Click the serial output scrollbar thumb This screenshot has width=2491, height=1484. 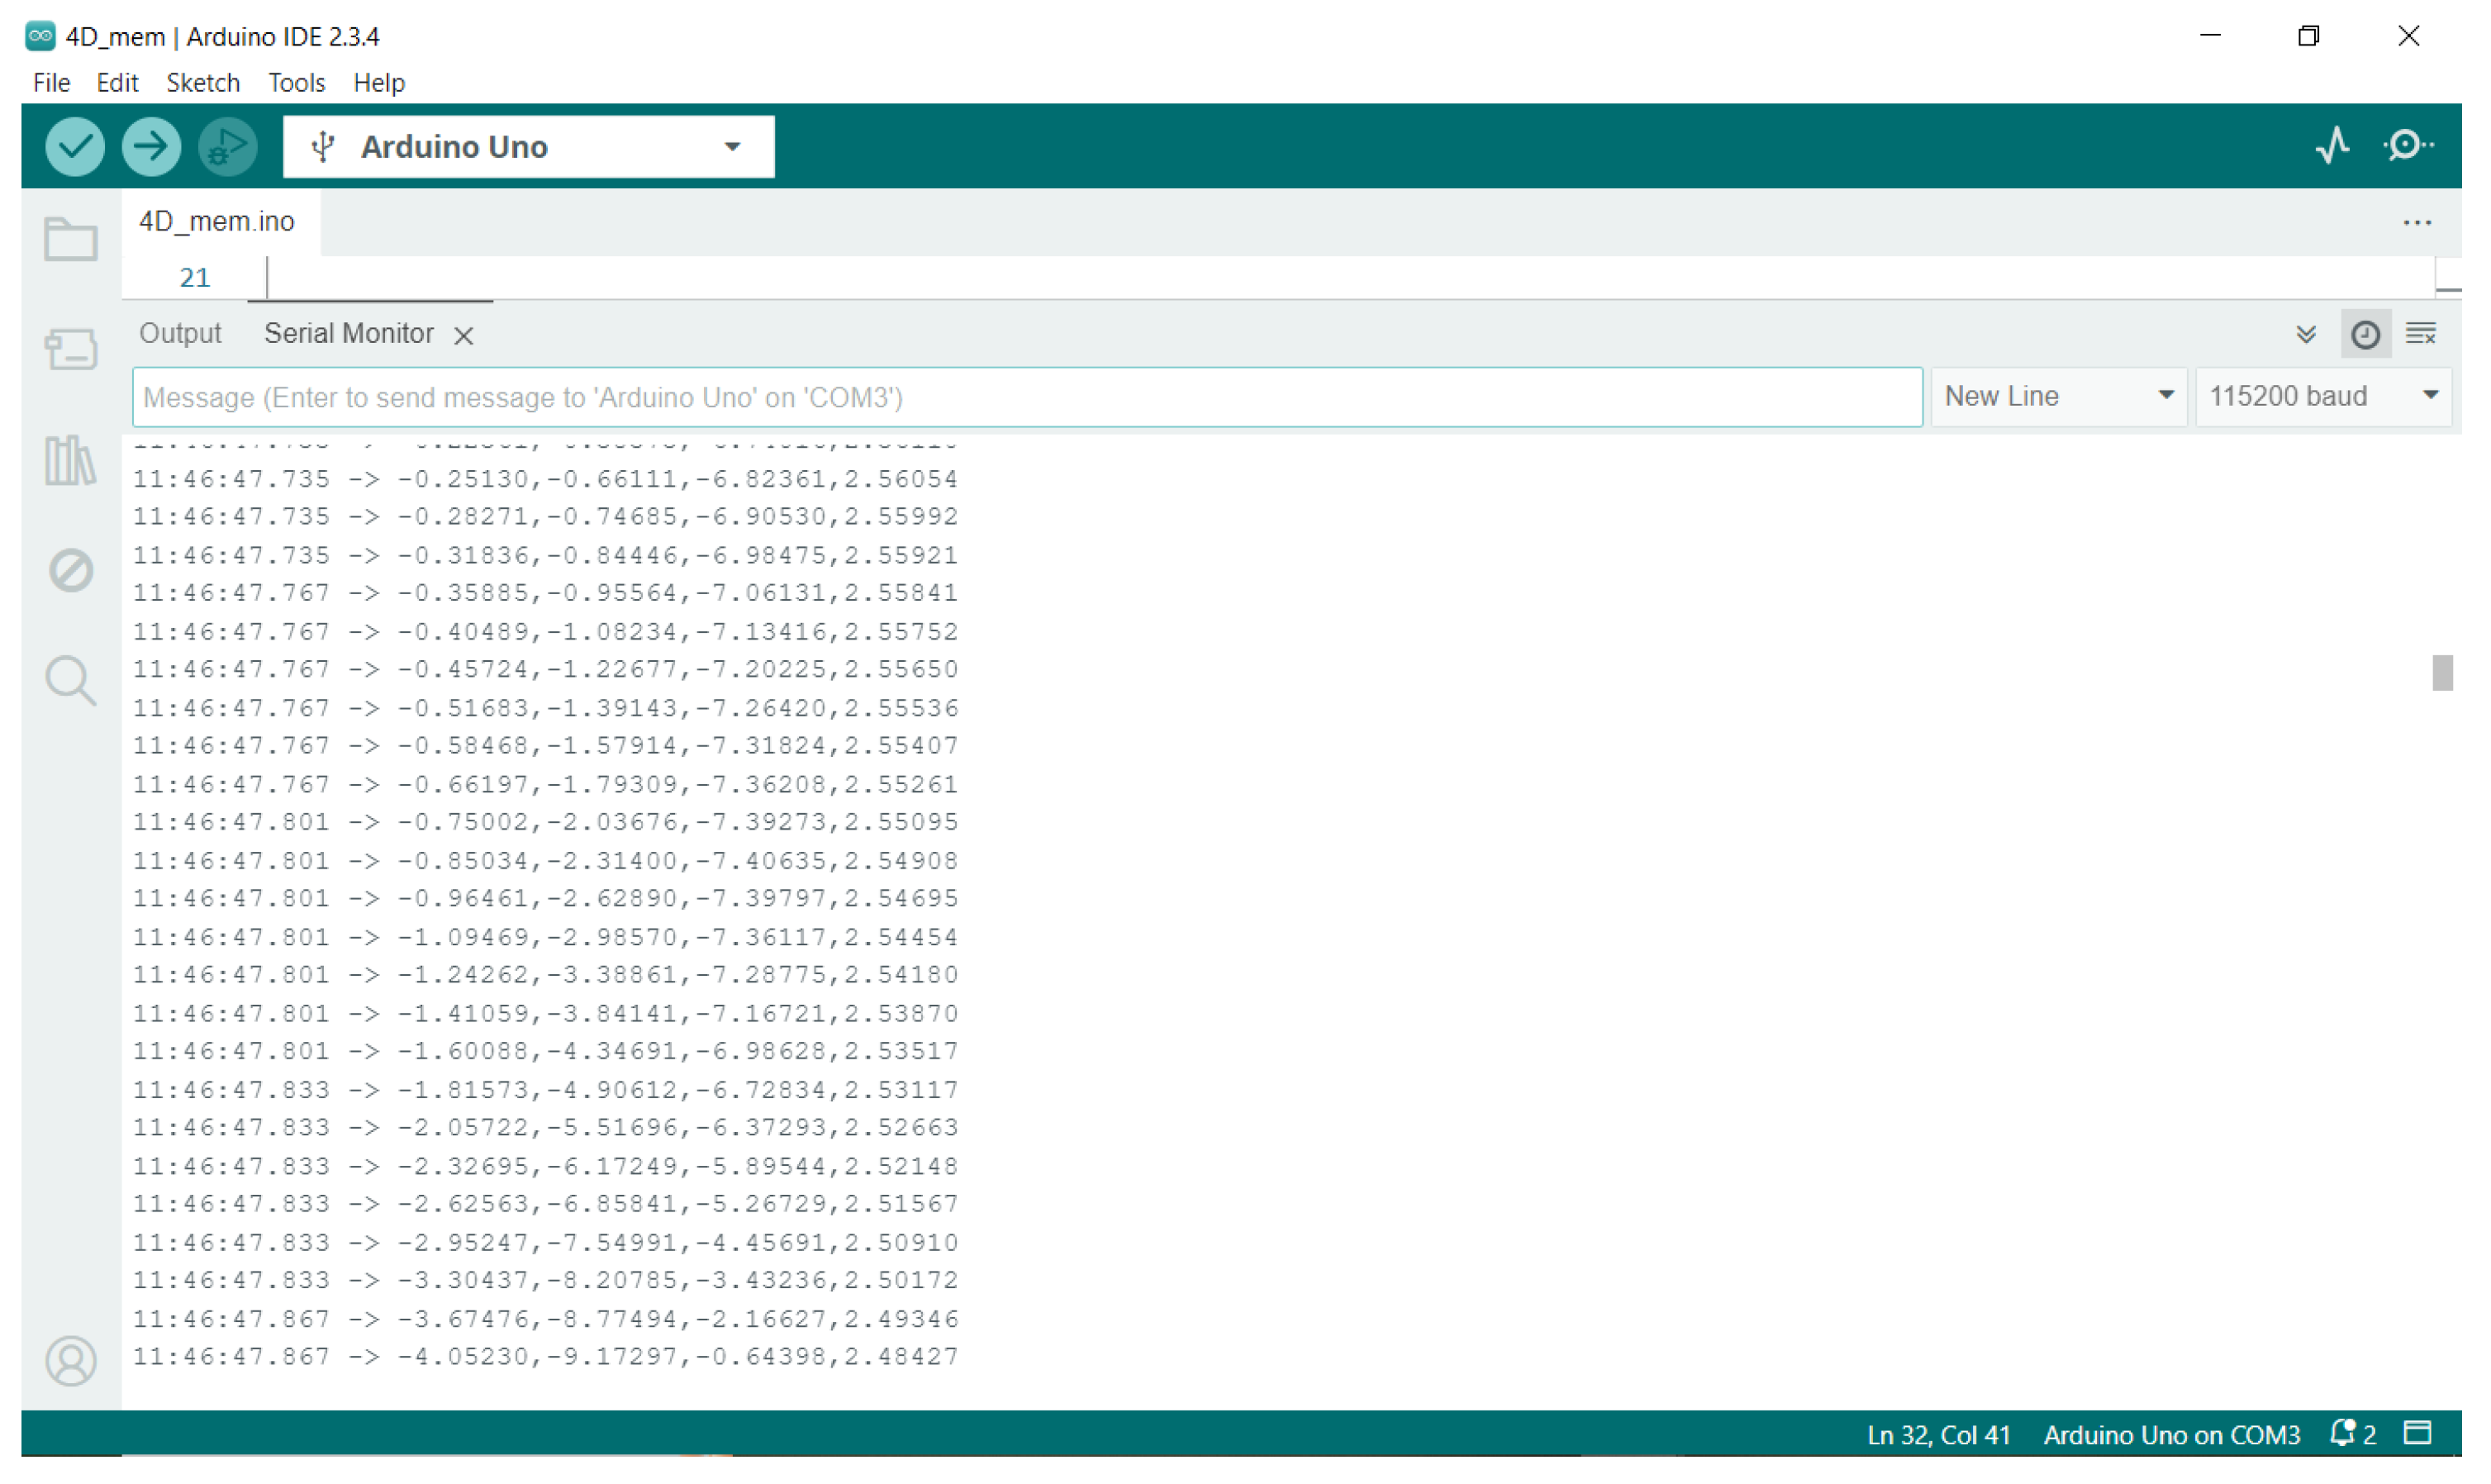(2442, 673)
